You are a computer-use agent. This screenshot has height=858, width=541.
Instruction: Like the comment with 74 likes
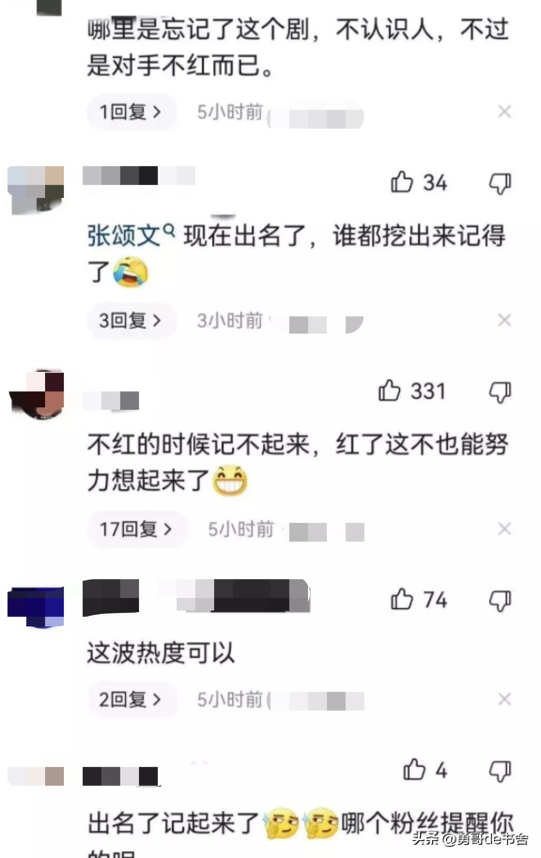[401, 599]
